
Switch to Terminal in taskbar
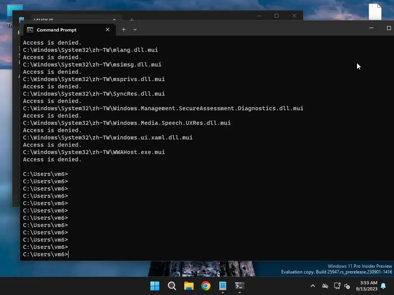tap(239, 286)
